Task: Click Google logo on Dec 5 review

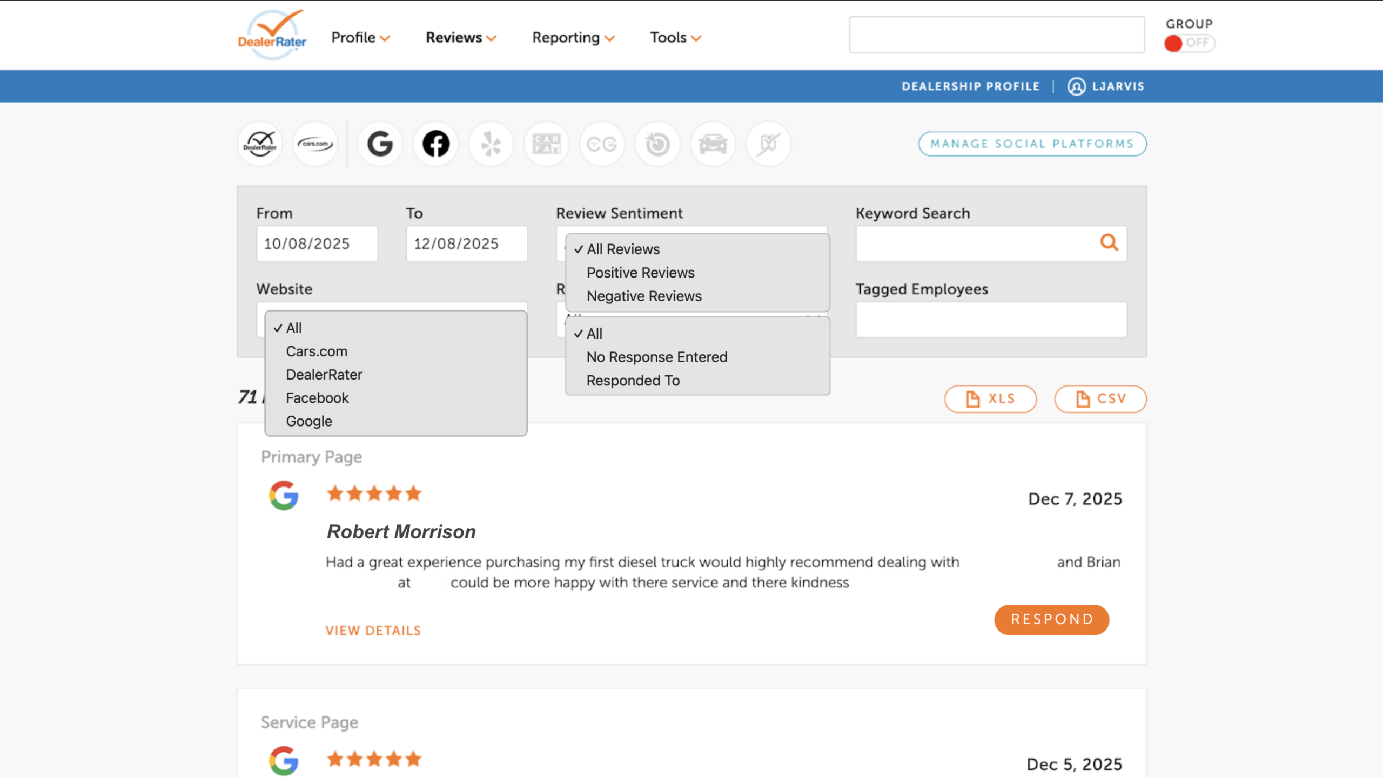Action: (284, 761)
